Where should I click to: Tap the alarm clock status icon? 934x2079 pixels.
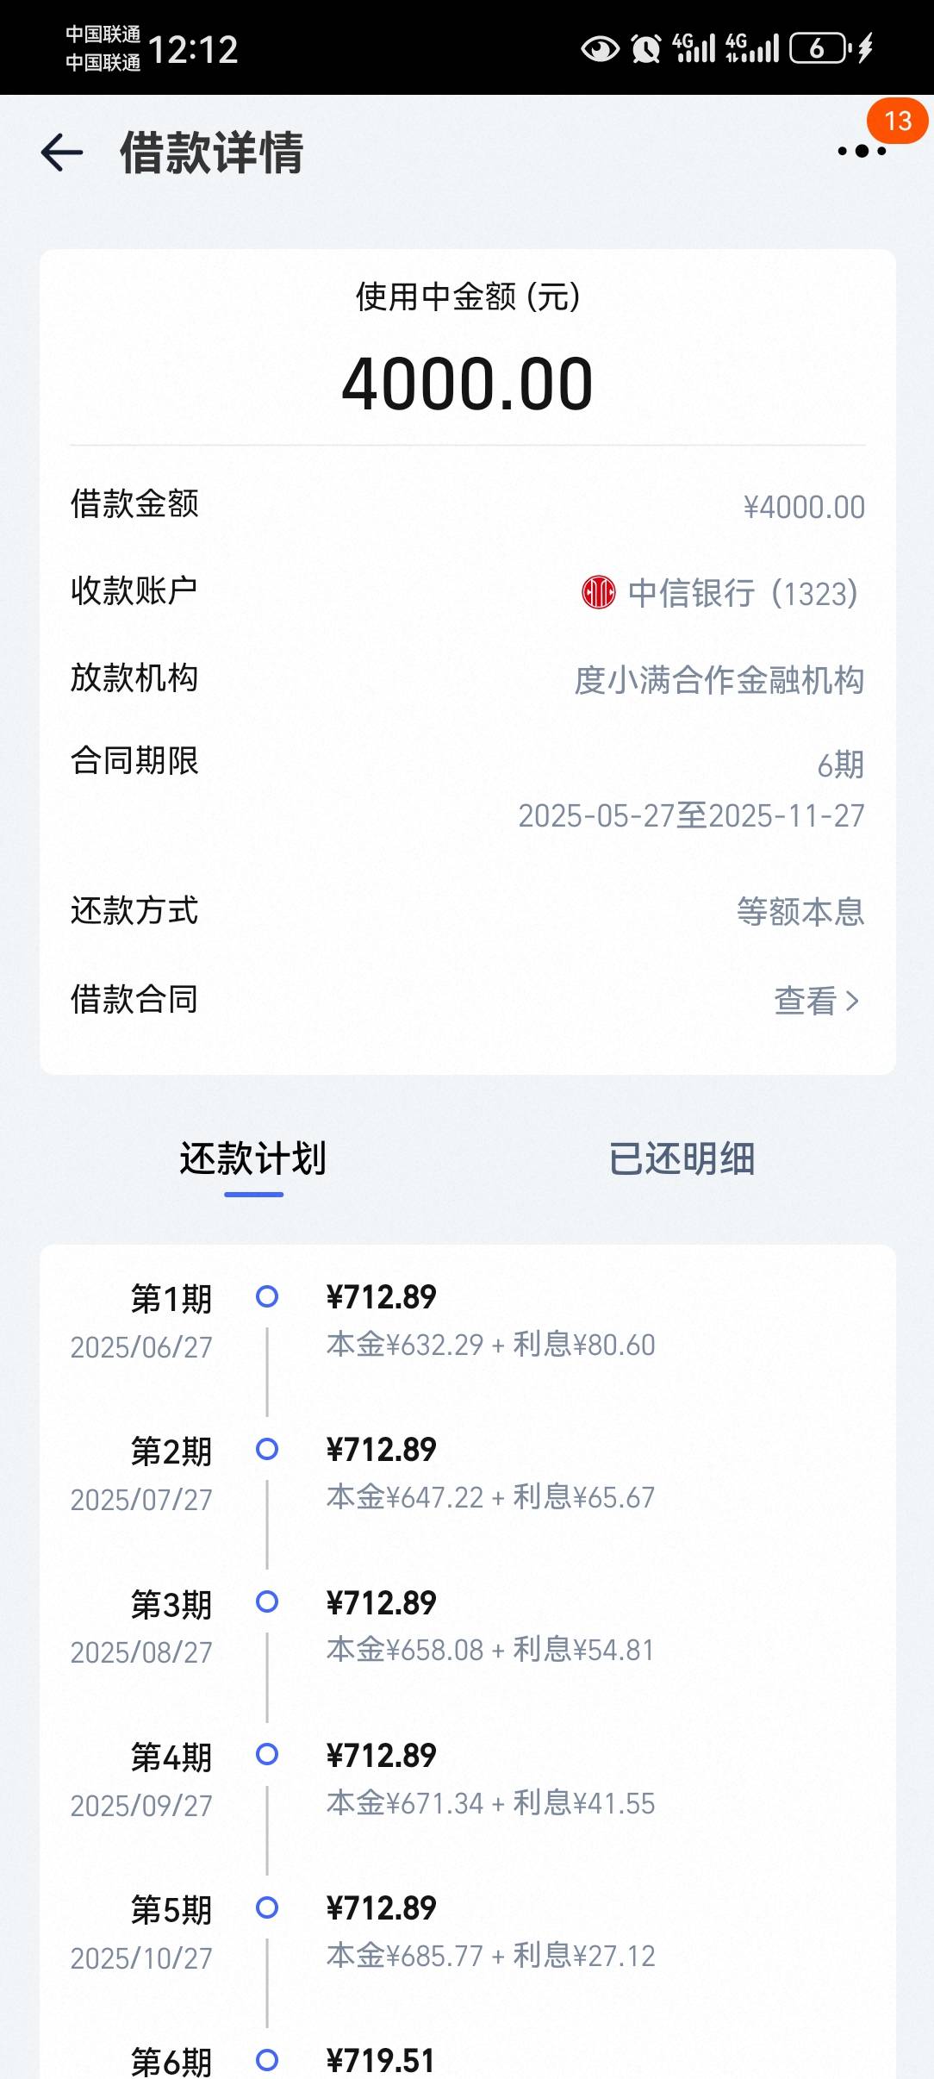pyautogui.click(x=646, y=48)
